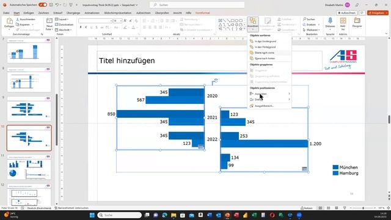This screenshot has width=391, height=220.
Task: Click the Save icon in title bar
Action: (51, 5)
